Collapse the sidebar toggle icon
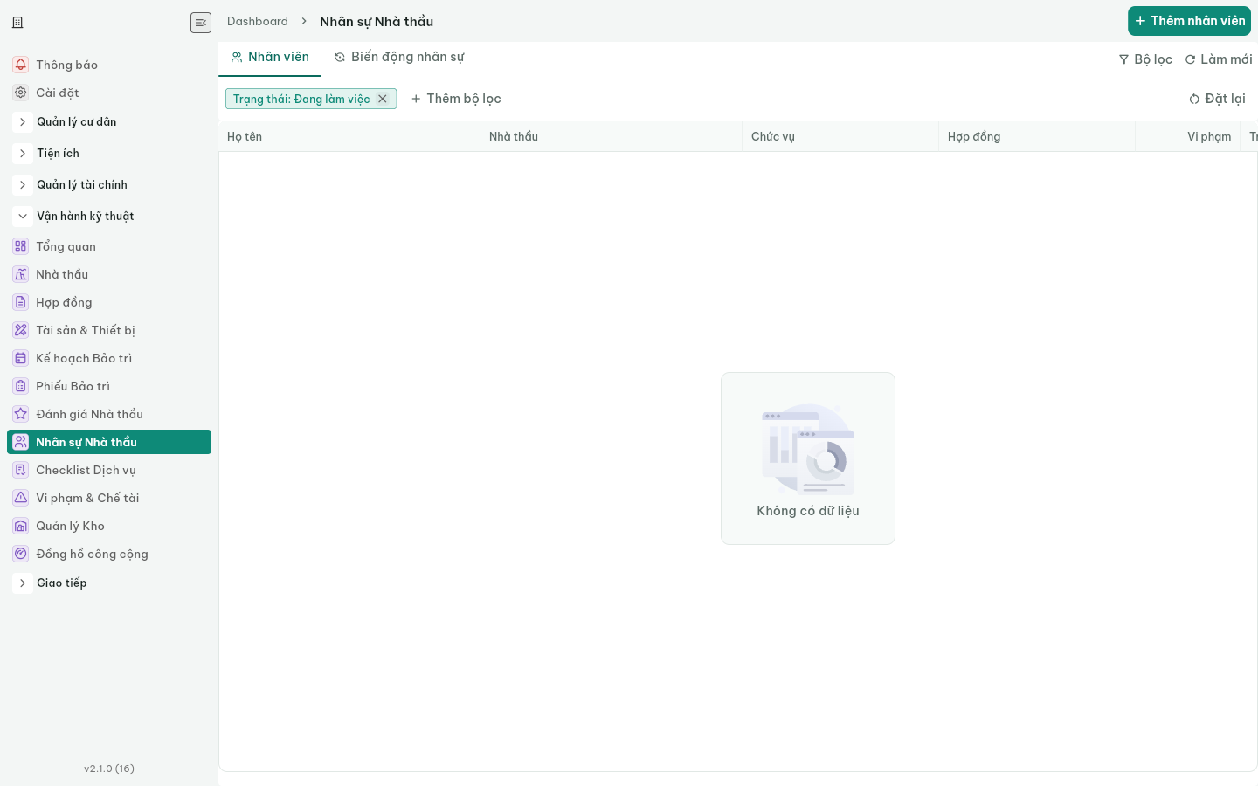The width and height of the screenshot is (1258, 786). coord(201,23)
